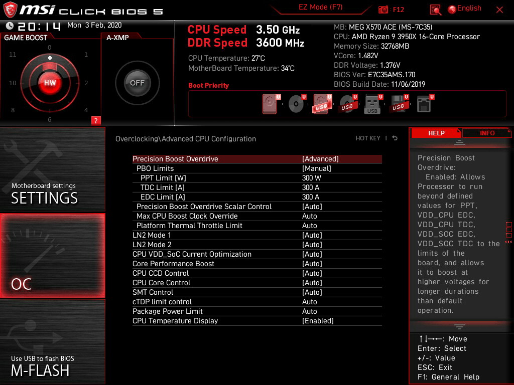Click the MSI dragon shield logo

(10, 10)
